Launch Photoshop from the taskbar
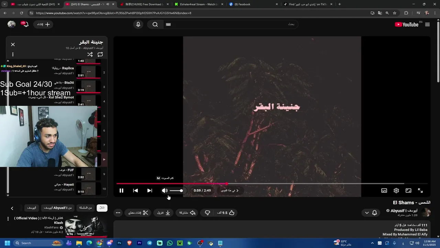The image size is (440, 248). coord(119,243)
